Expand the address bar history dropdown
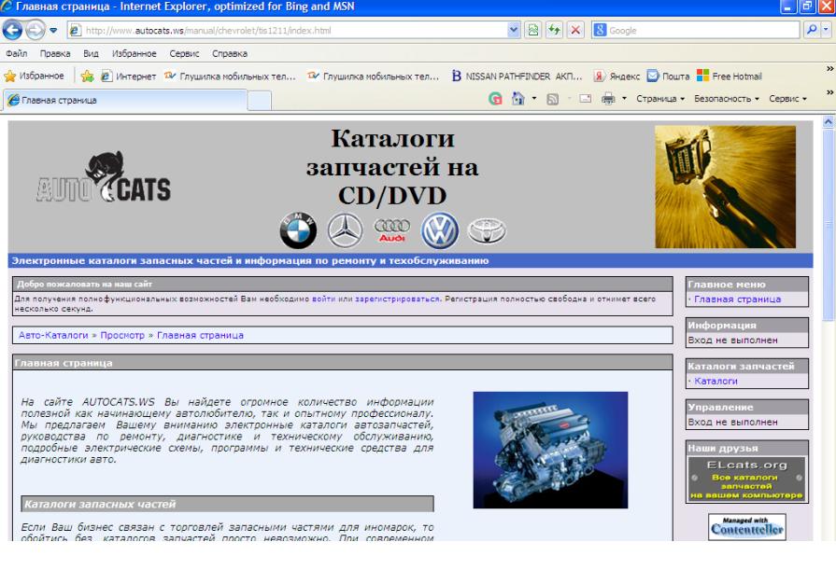Screen dimensions: 836x570 514,31
